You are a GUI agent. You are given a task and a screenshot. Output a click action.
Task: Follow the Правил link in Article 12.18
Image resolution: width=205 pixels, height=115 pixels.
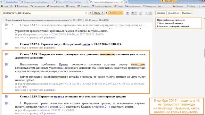tap(63, 65)
